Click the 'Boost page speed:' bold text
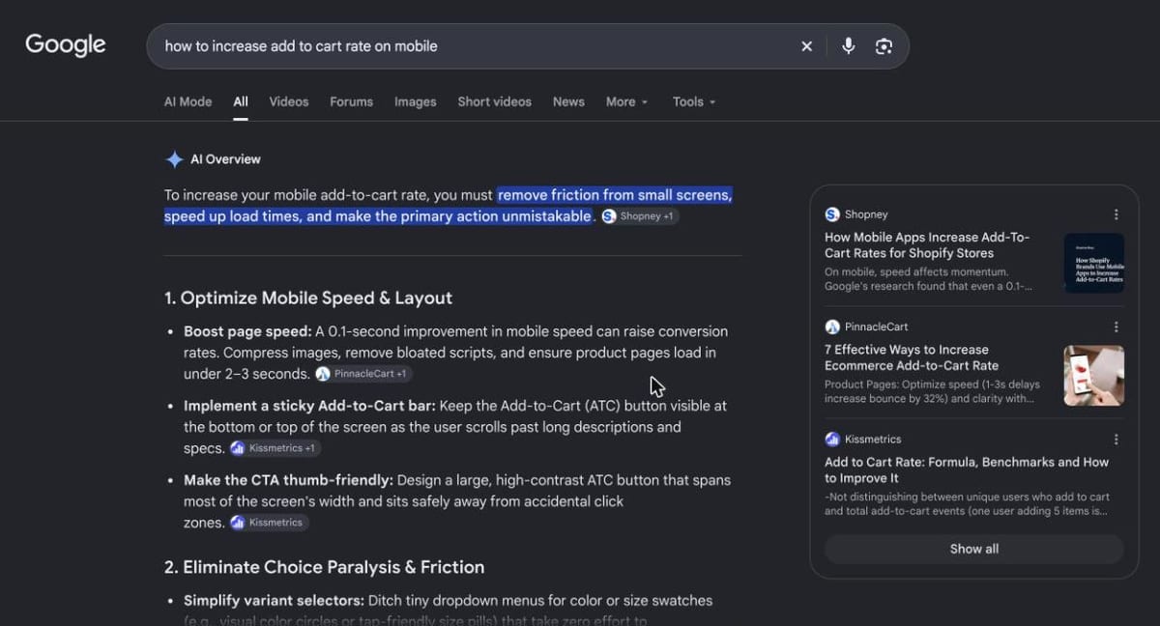The height and width of the screenshot is (626, 1160). click(x=247, y=331)
